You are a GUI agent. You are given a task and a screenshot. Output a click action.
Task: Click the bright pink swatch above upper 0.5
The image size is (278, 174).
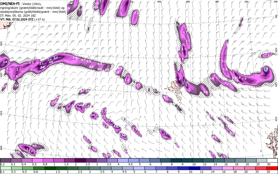pyautogui.click(x=38, y=160)
